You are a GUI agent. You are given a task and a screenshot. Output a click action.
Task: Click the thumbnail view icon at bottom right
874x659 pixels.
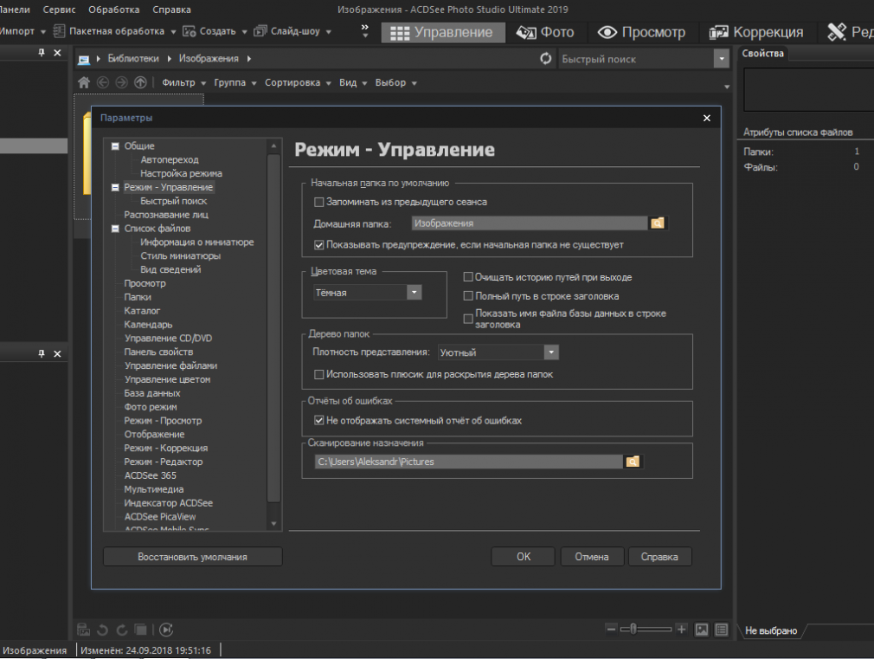point(702,630)
